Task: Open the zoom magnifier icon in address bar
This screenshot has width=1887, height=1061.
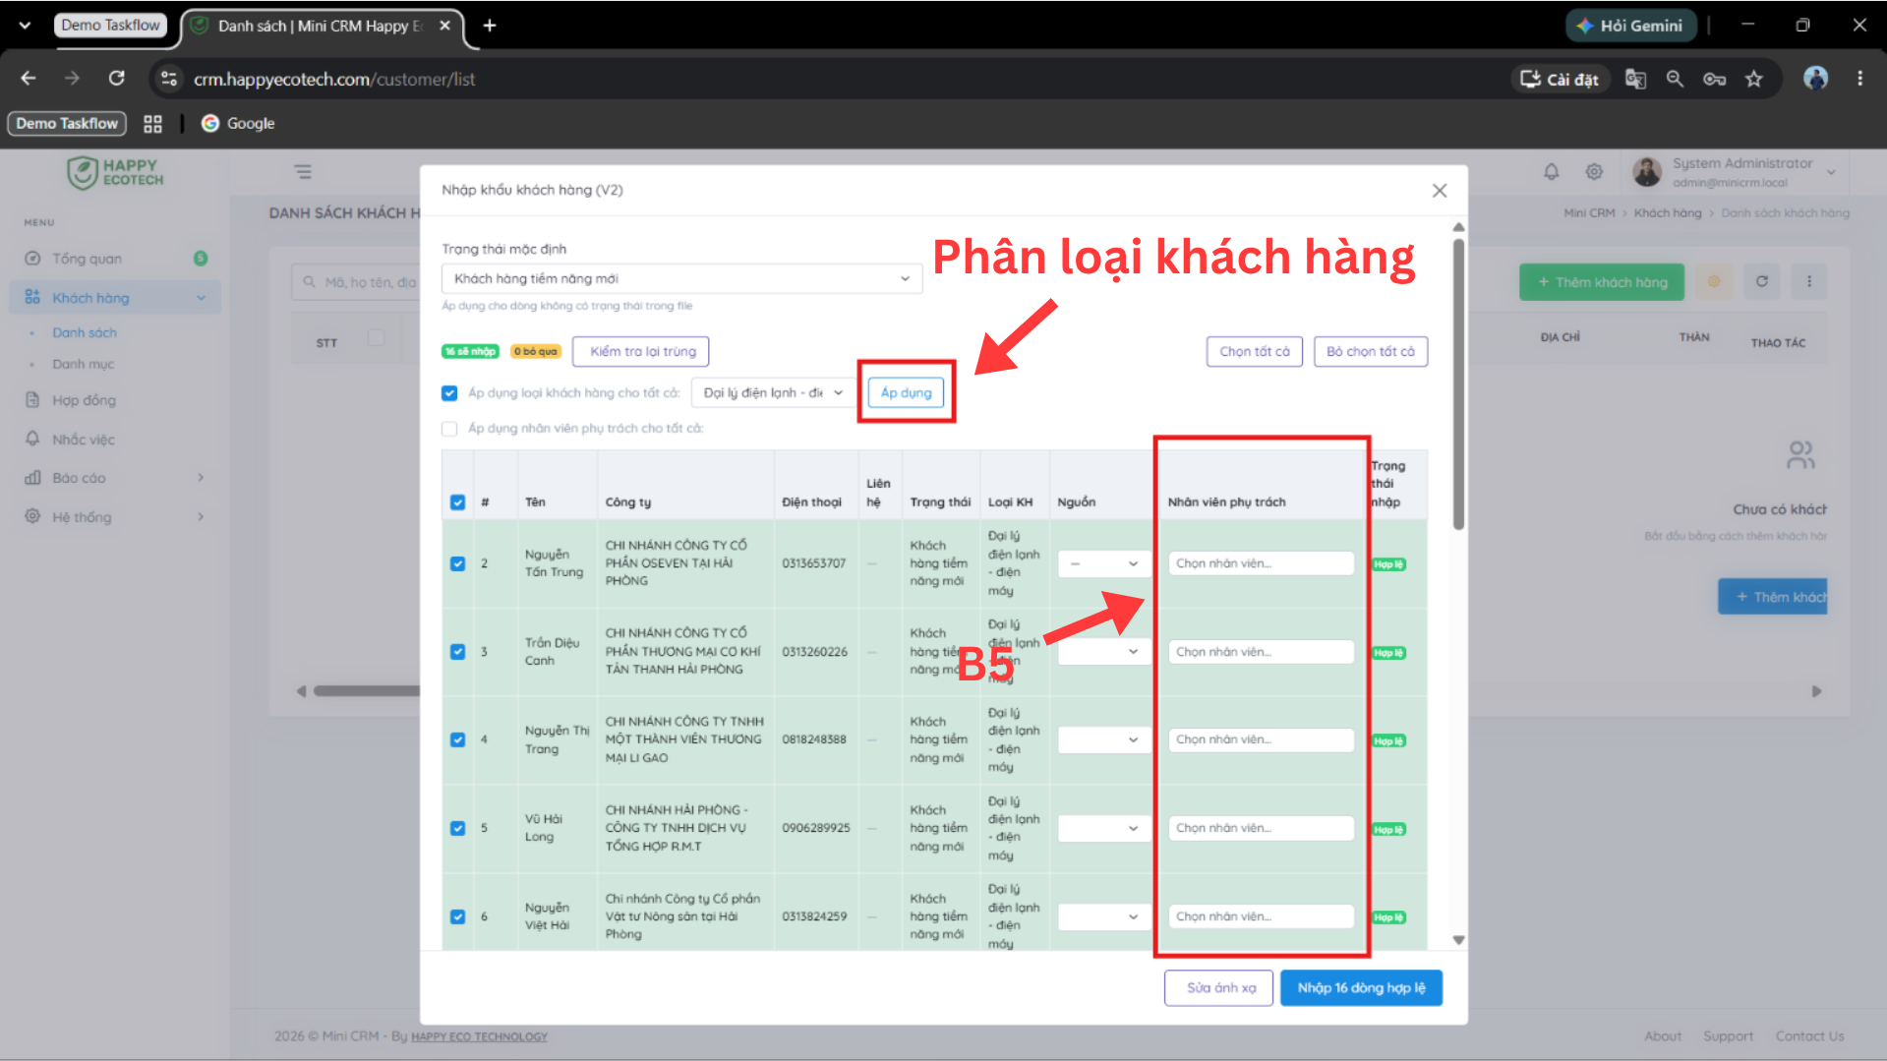Action: (1675, 79)
